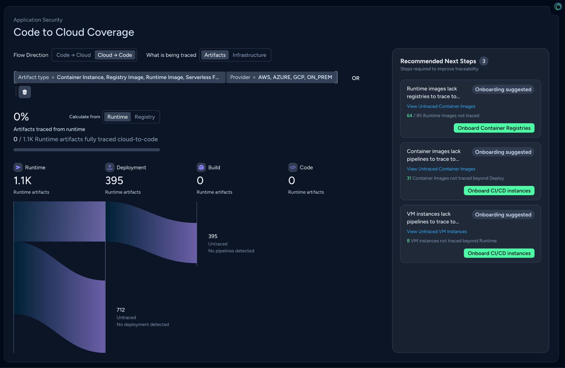Click 'Runtime images lack registries to trace to...' title

coord(433,93)
